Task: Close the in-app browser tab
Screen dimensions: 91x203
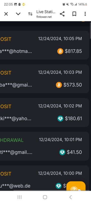Action: point(6,14)
